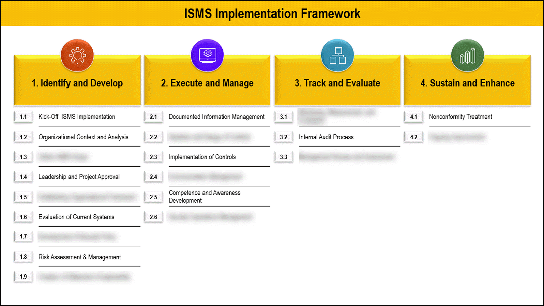Select the Internal Audit Process step
544x306 pixels.
326,137
